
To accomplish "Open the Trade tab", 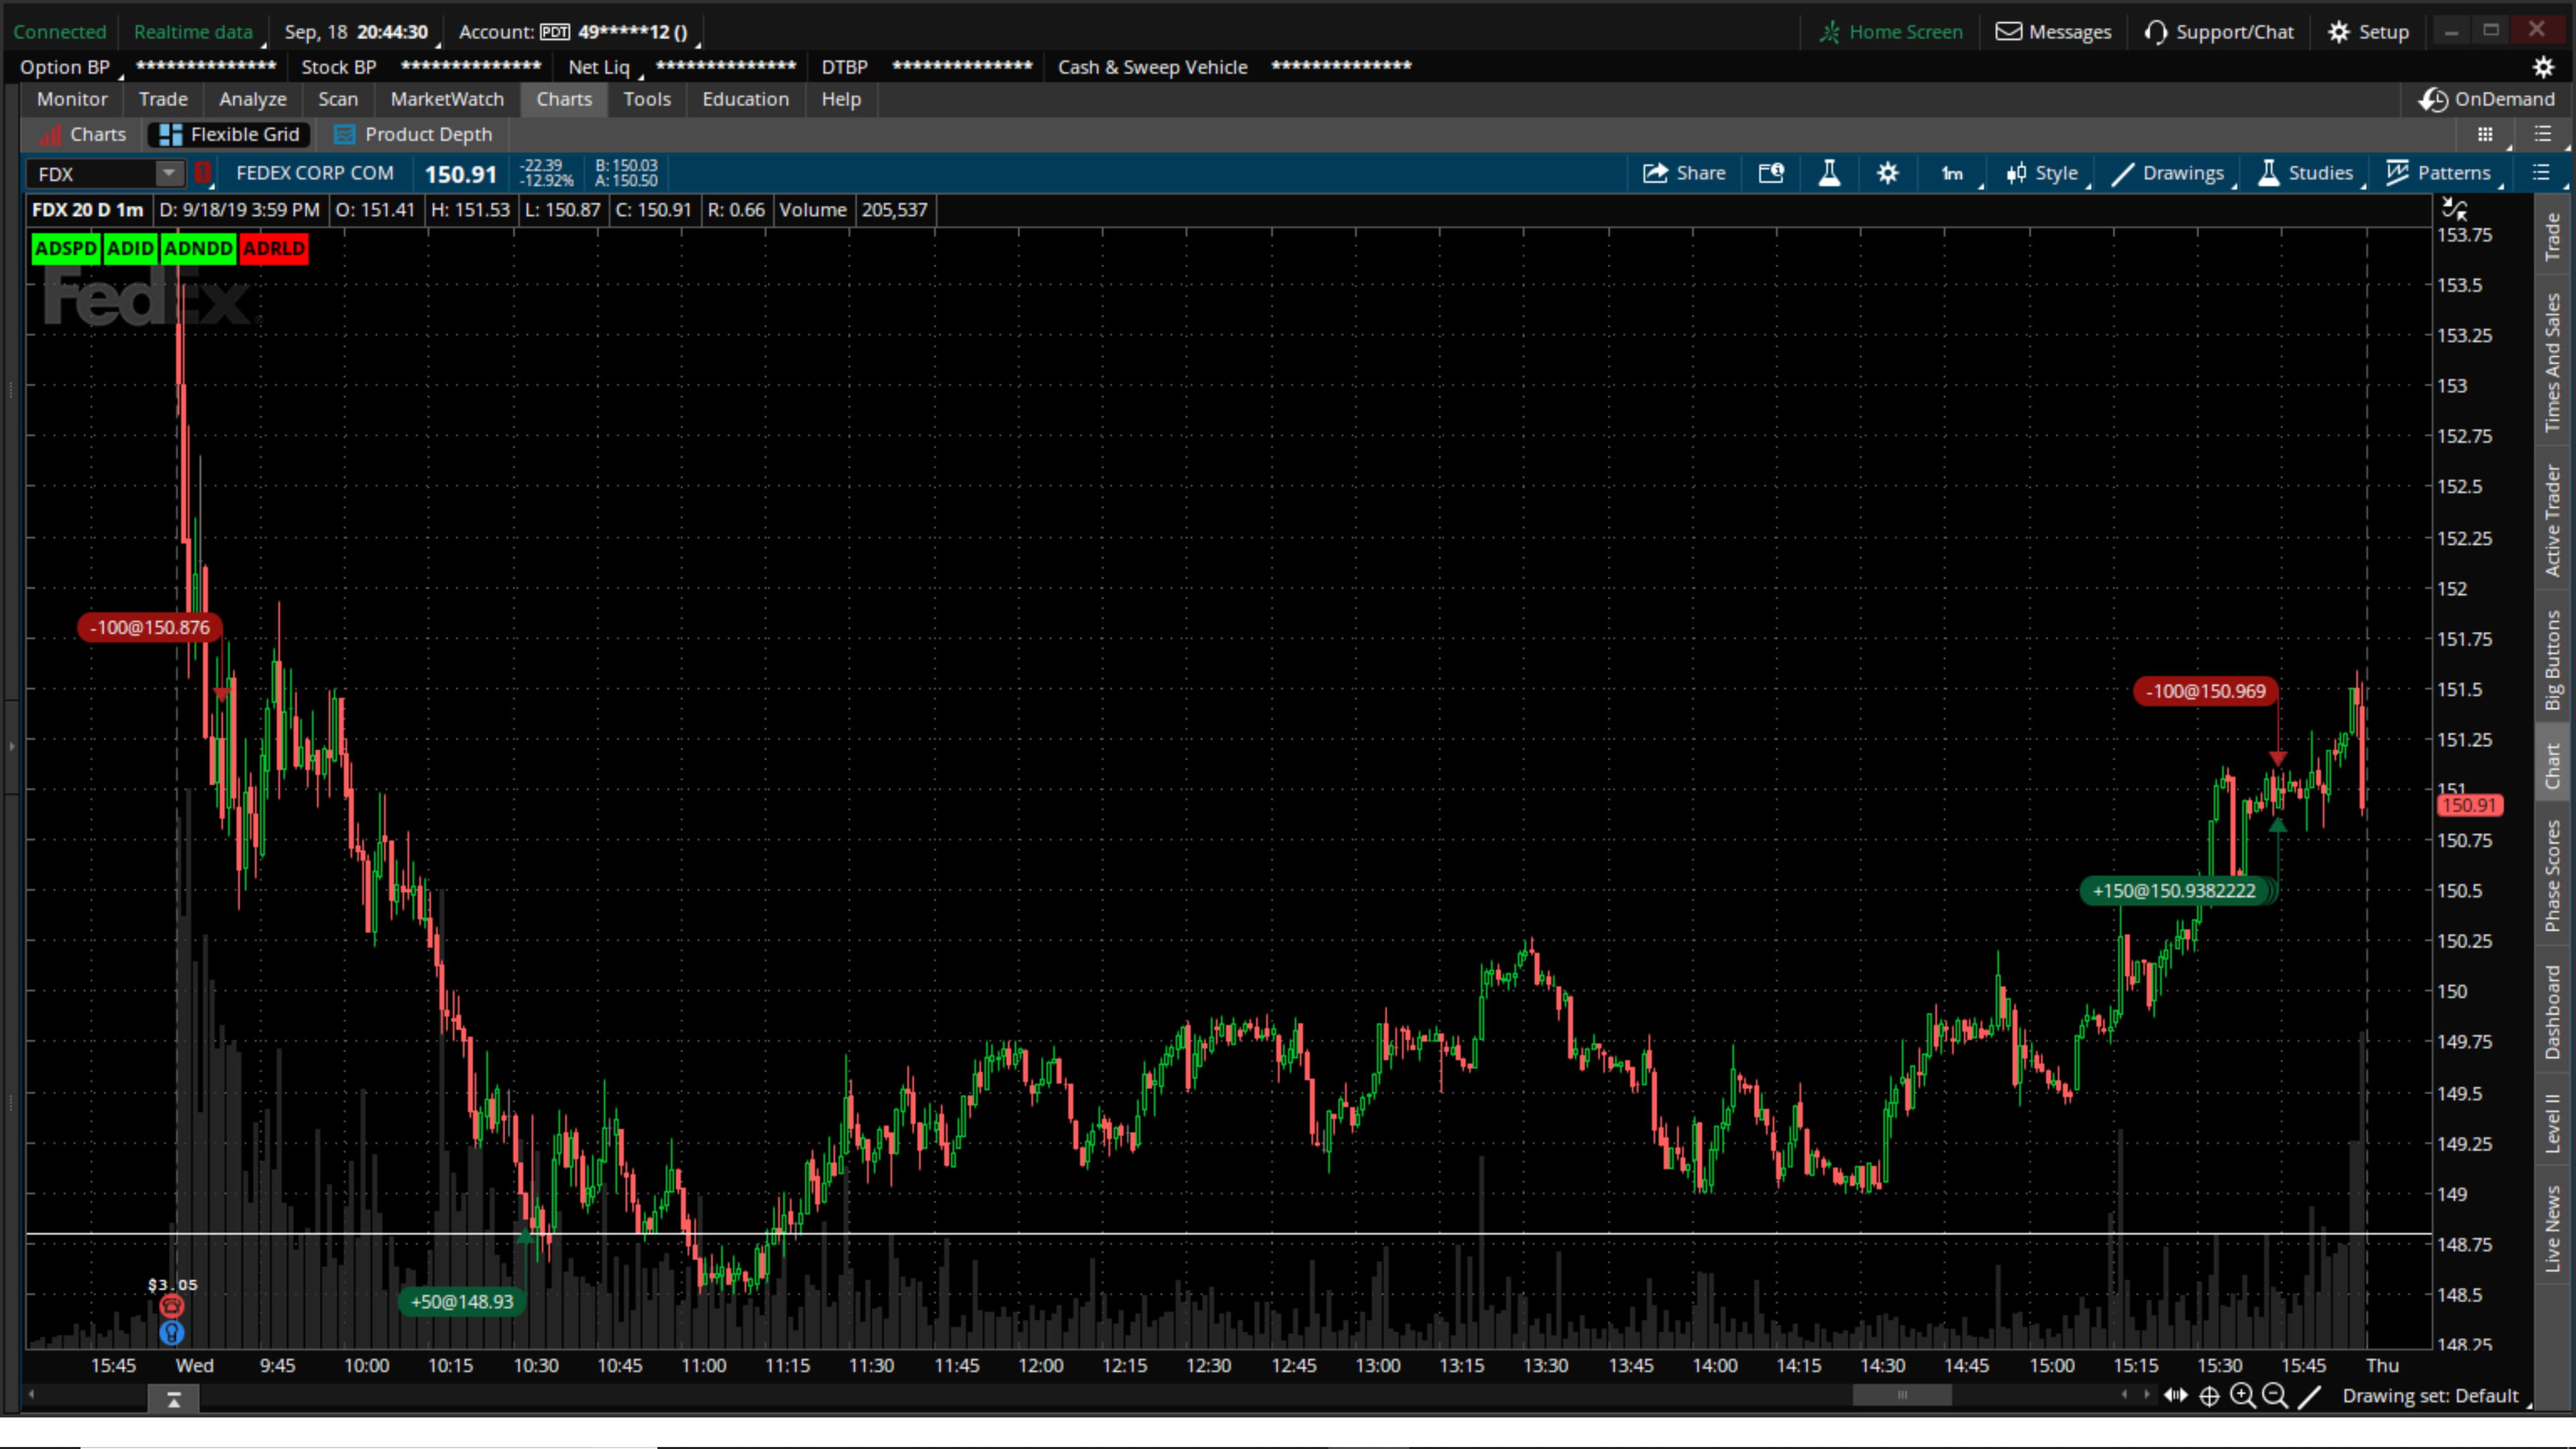I will pos(163,99).
